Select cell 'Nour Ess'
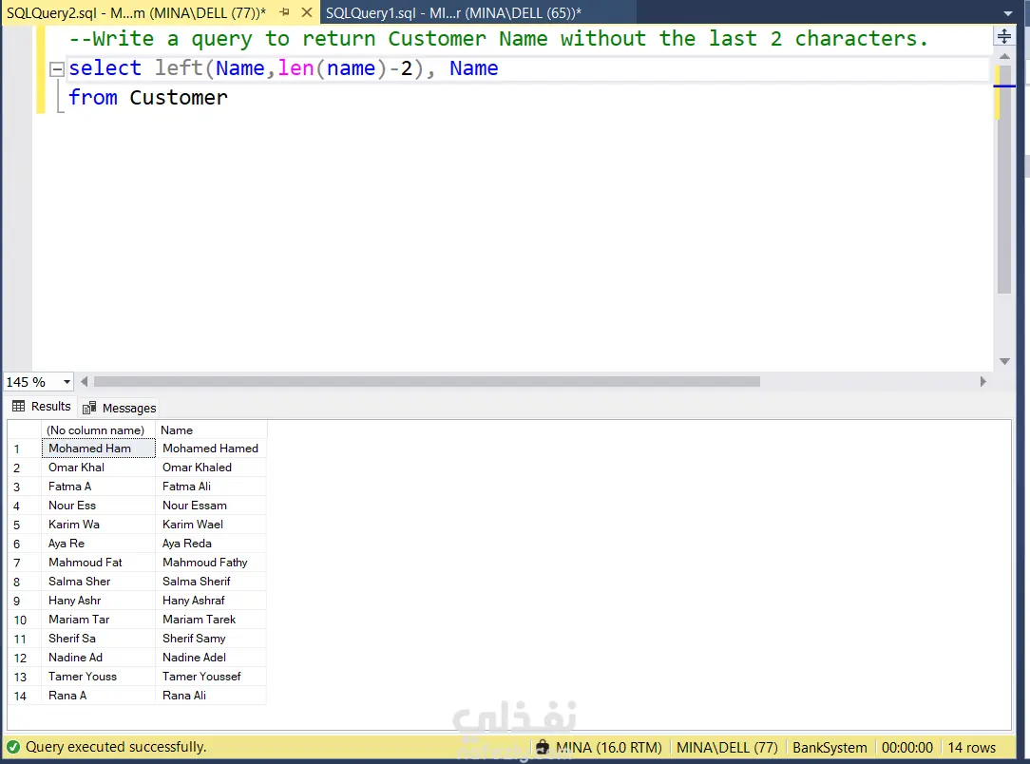The image size is (1030, 764). (99, 506)
